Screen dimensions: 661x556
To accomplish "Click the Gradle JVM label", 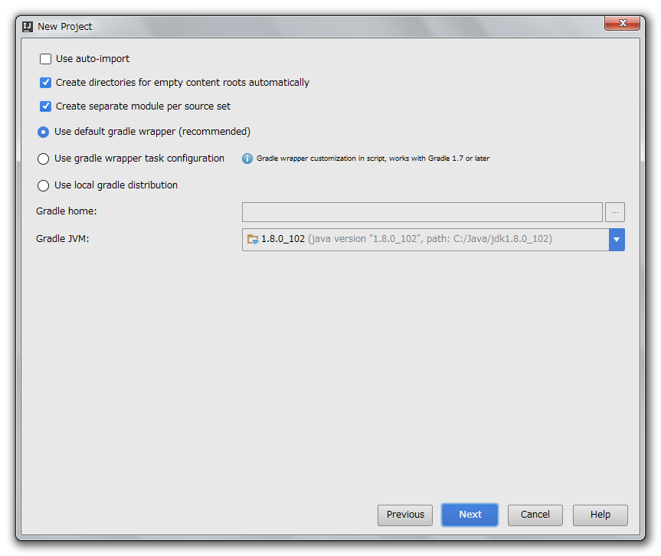I will point(62,239).
